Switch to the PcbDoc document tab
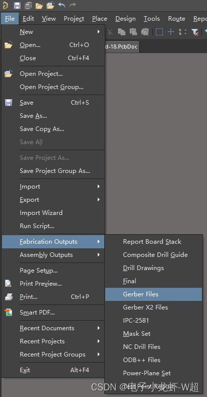Screen dimensions: 207x397 click(121, 47)
